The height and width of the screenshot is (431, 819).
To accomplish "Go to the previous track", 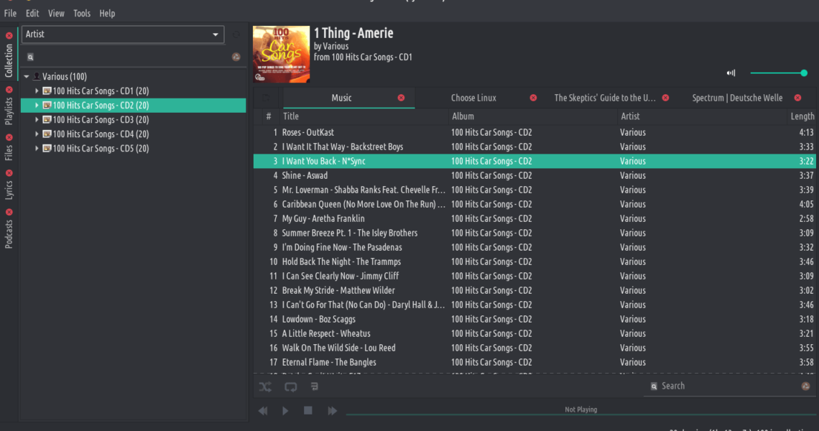I will 263,410.
